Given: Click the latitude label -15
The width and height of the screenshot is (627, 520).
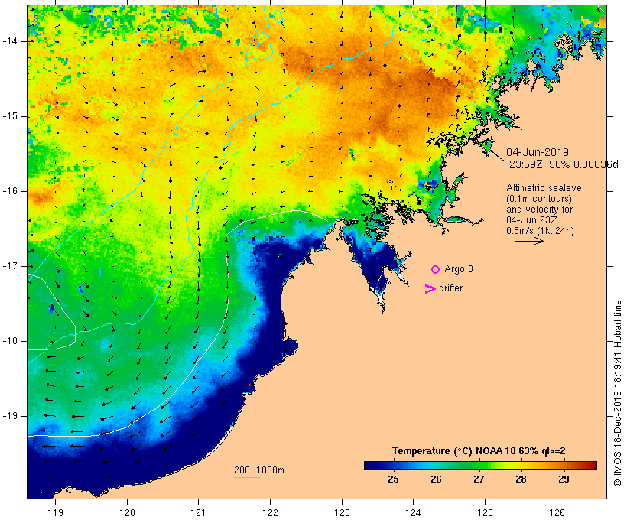Looking at the screenshot, I should pyautogui.click(x=10, y=116).
